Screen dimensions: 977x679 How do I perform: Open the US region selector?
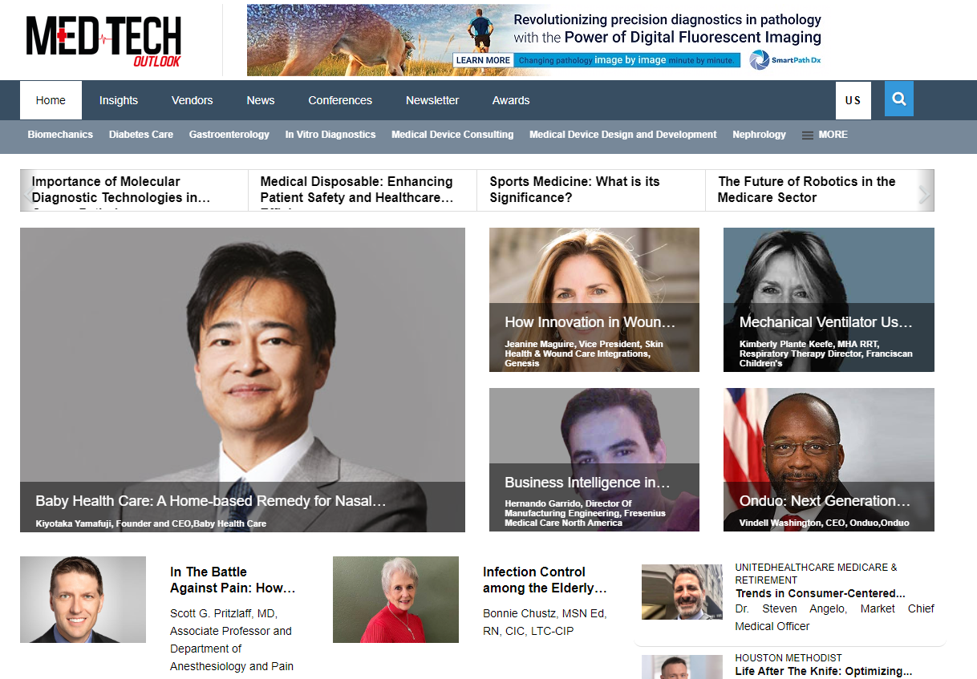[x=853, y=100]
